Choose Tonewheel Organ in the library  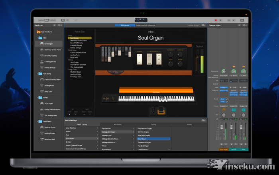click(145, 142)
